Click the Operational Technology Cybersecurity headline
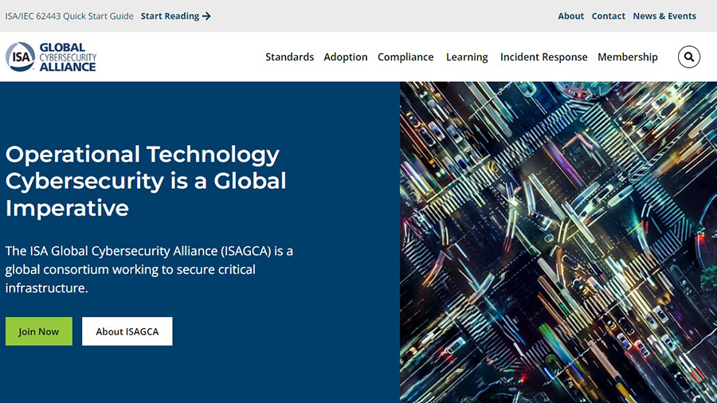The height and width of the screenshot is (403, 717). [x=146, y=181]
